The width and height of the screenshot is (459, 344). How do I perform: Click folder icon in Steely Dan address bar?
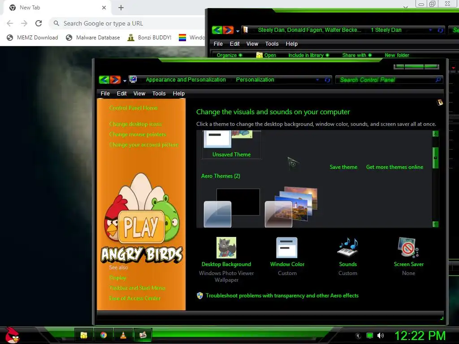pos(246,30)
